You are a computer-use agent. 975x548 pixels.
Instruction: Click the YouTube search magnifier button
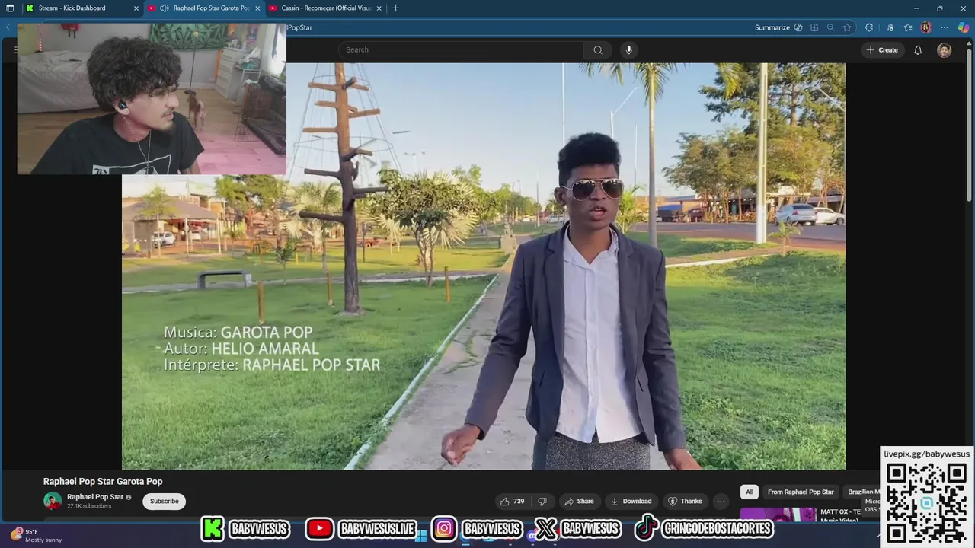pos(598,49)
